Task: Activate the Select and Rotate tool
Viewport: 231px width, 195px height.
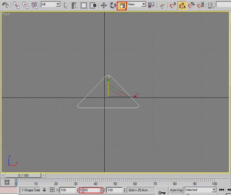Action: (113, 6)
